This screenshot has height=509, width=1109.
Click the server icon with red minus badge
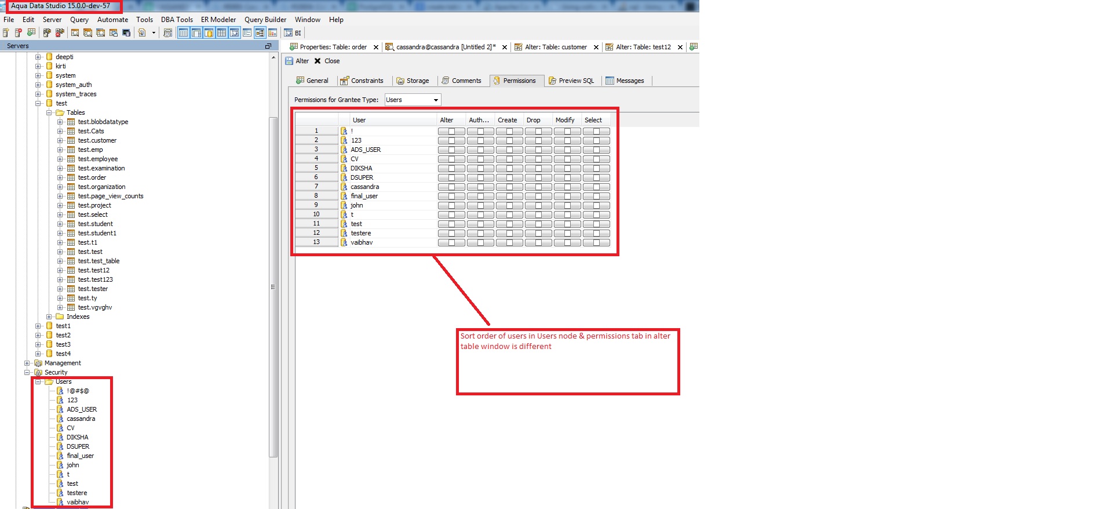coord(19,33)
